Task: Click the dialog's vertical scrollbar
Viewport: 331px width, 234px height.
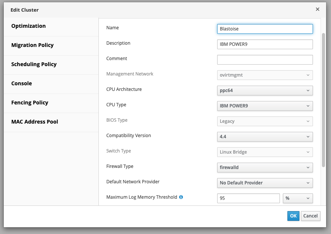Action: click(323, 100)
